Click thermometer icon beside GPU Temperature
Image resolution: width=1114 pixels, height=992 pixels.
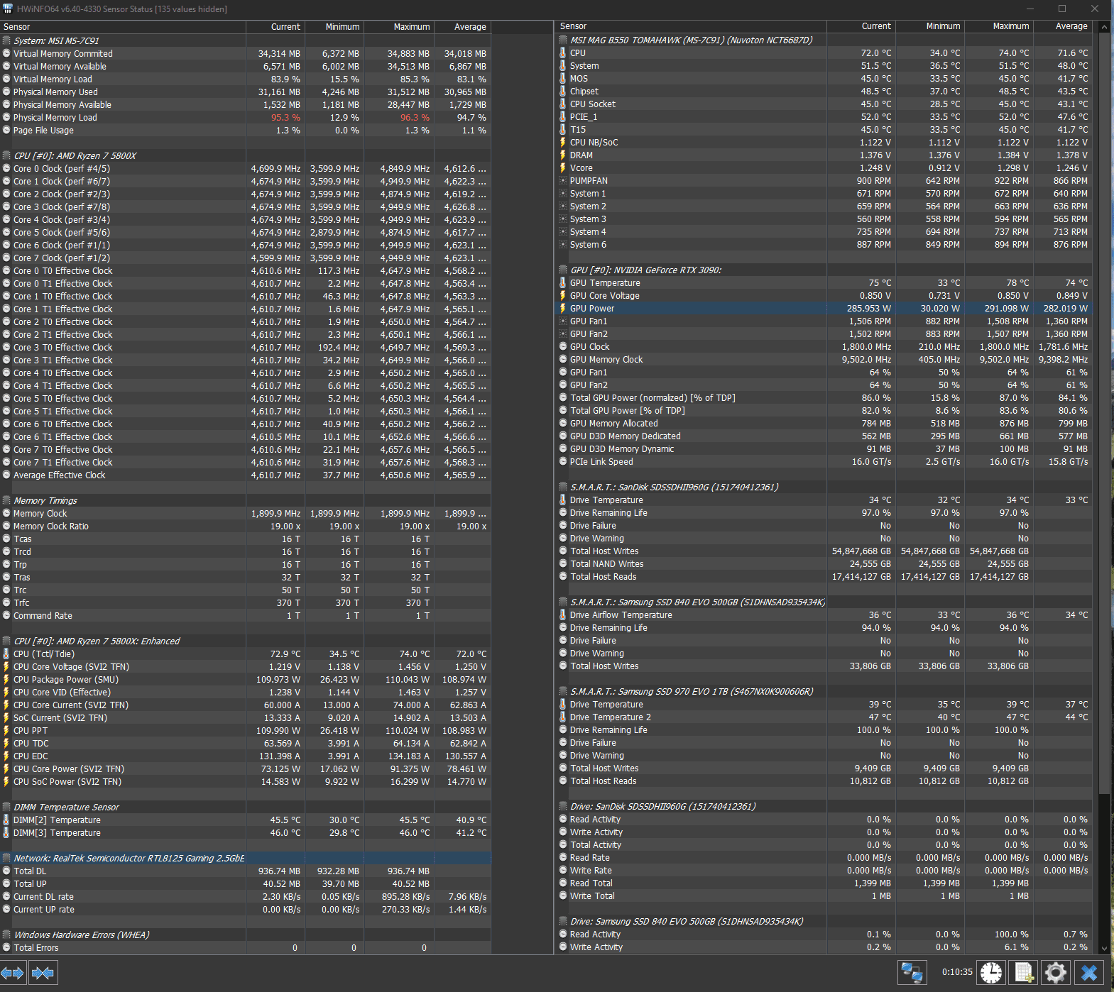563,282
